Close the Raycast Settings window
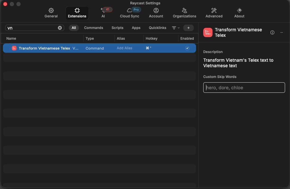This screenshot has height=189, width=290. click(5, 4)
